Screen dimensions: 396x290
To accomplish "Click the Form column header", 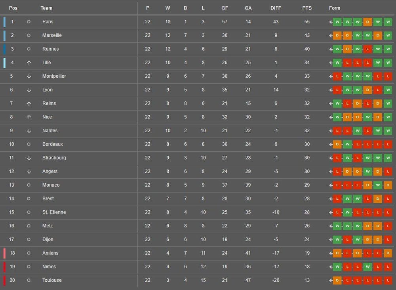I will pyautogui.click(x=335, y=8).
